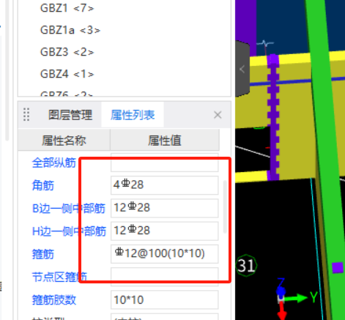The image size is (345, 320).
Task: Click the 属性值 column header
Action: [165, 141]
